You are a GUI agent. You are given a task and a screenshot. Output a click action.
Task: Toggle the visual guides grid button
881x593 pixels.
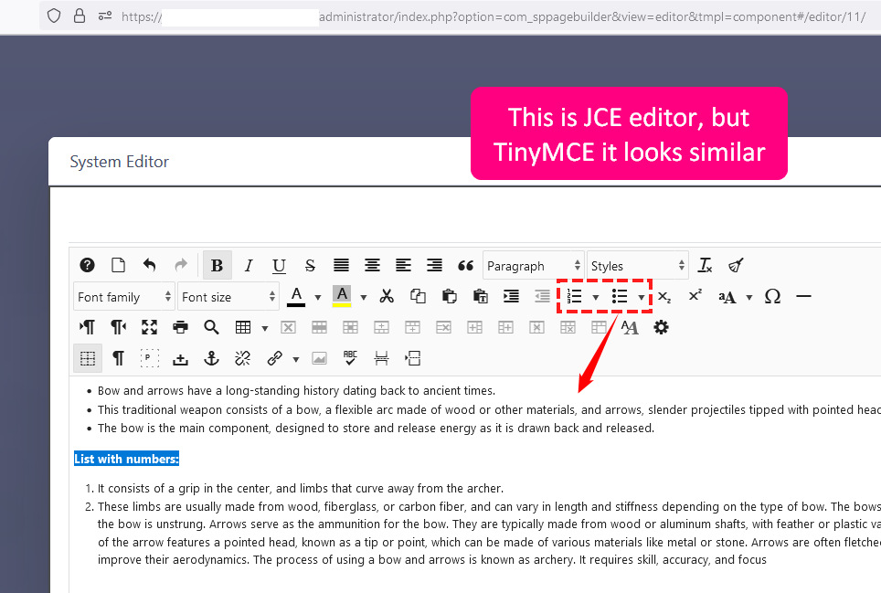pyautogui.click(x=88, y=358)
